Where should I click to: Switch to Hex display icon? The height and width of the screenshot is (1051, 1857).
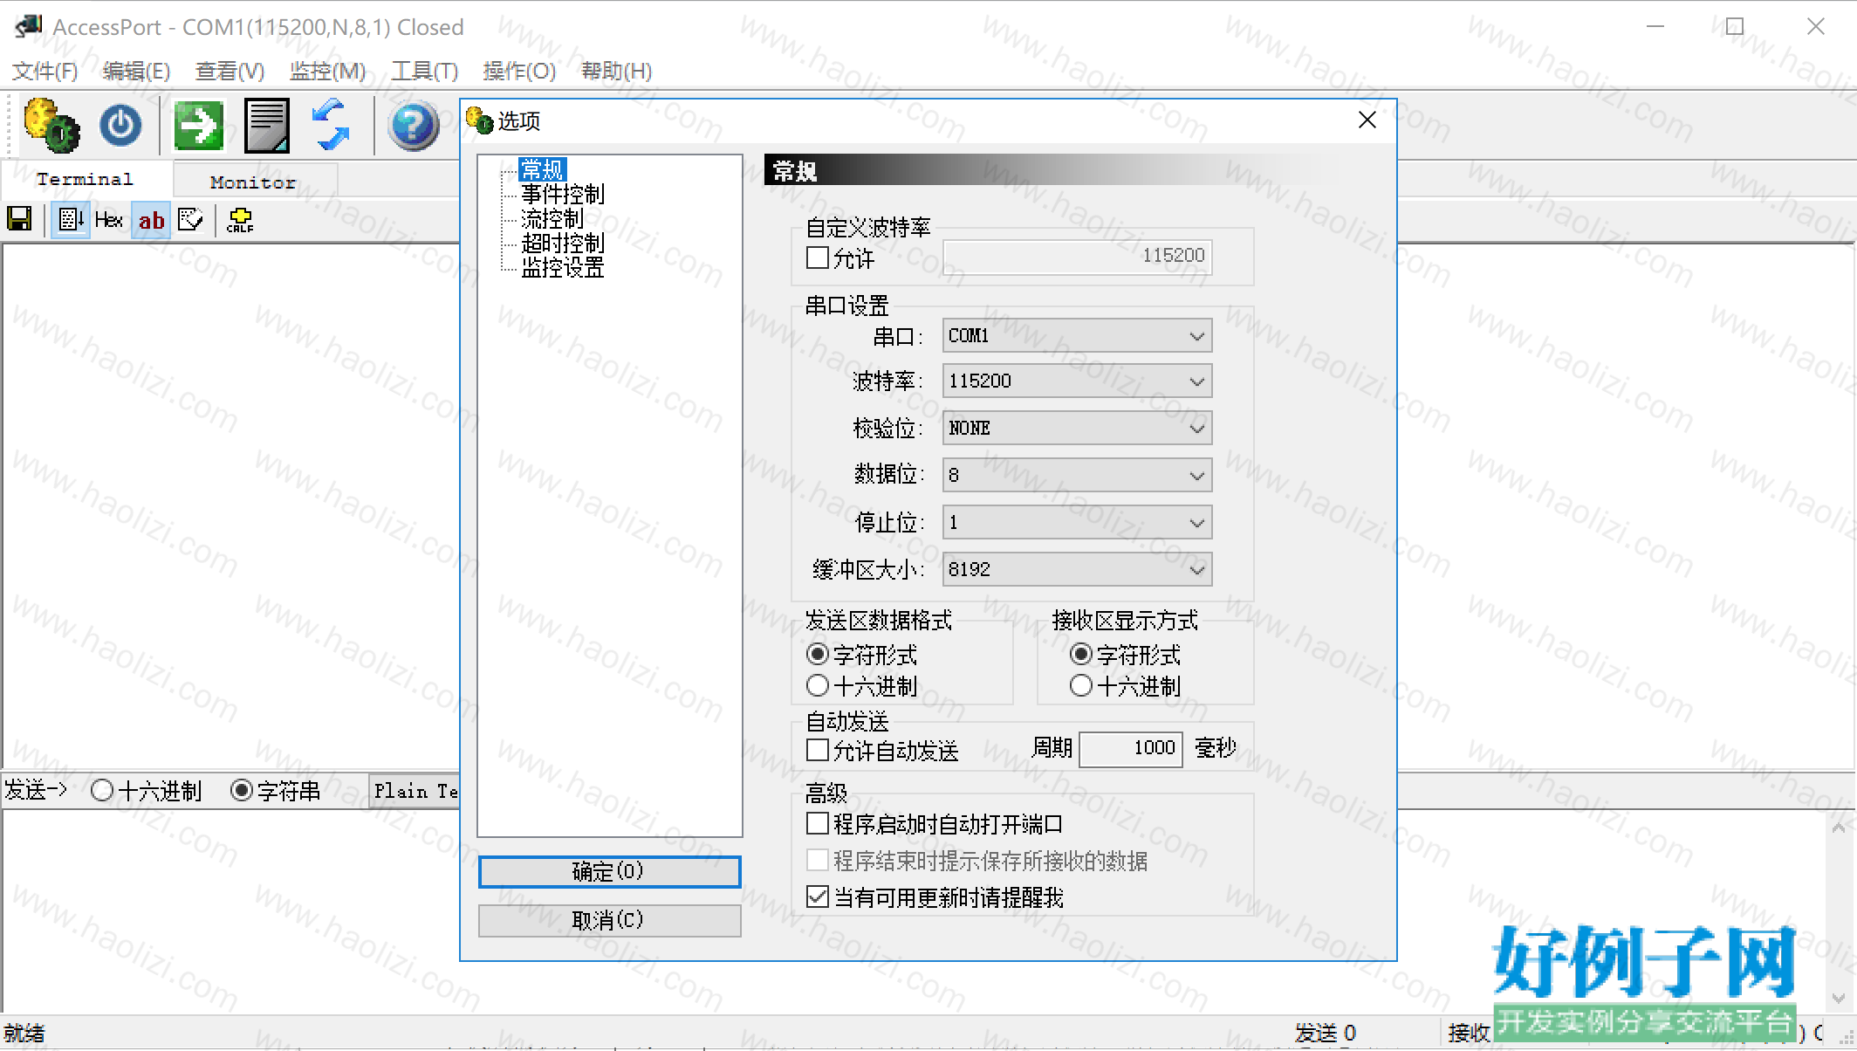[x=109, y=219]
